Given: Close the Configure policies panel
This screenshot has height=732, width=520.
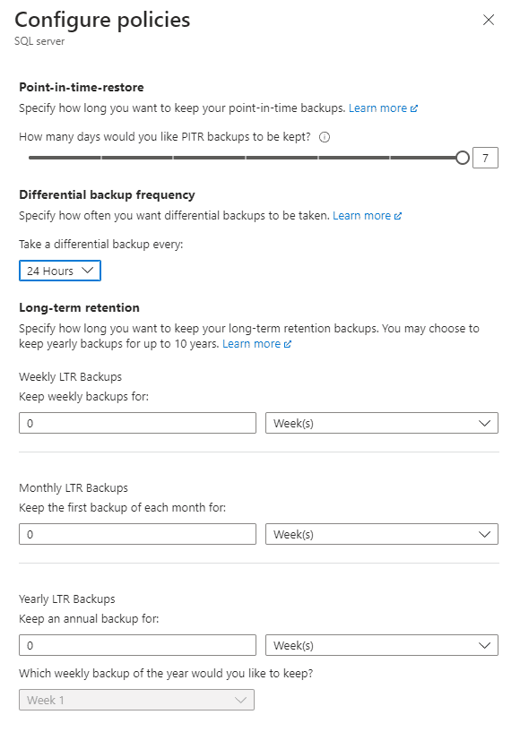Looking at the screenshot, I should 489,20.
